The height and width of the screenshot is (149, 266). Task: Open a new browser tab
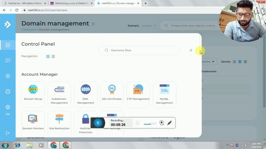point(145,3)
